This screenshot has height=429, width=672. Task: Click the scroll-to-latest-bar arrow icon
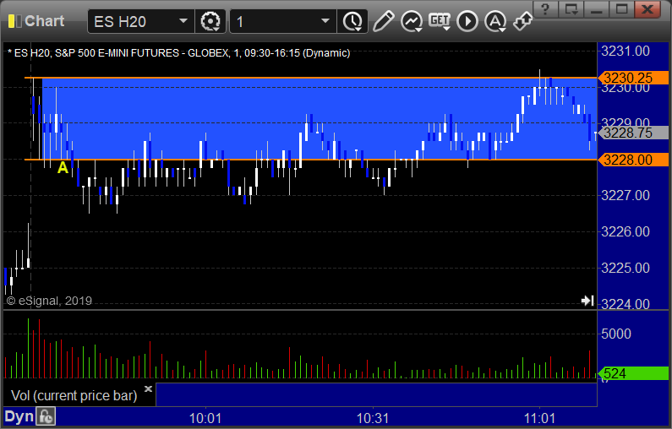click(587, 301)
